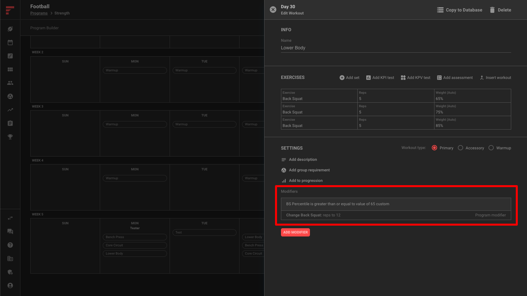Open the help question mark icon

(10, 245)
